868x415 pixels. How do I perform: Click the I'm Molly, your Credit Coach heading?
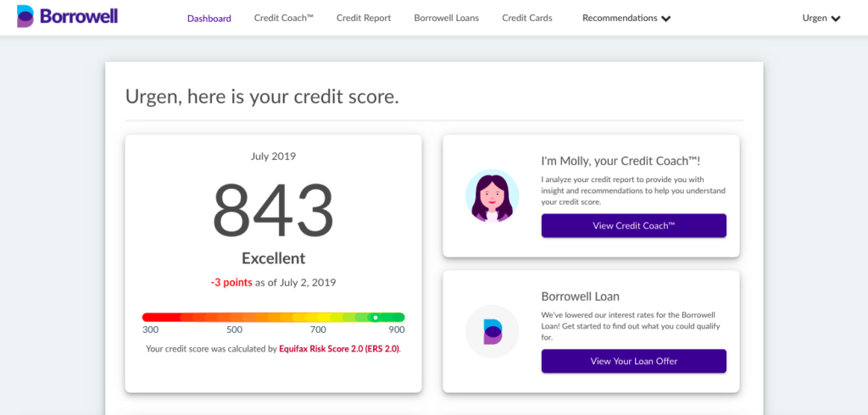click(621, 161)
